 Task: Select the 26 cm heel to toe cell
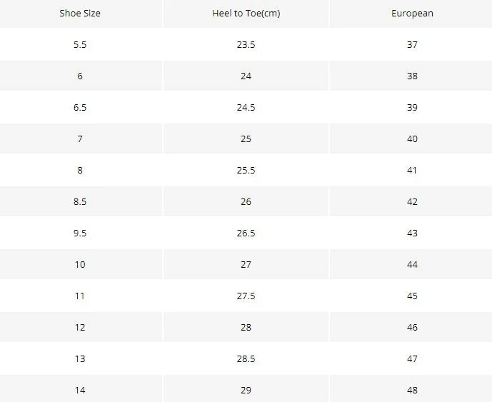click(x=246, y=201)
